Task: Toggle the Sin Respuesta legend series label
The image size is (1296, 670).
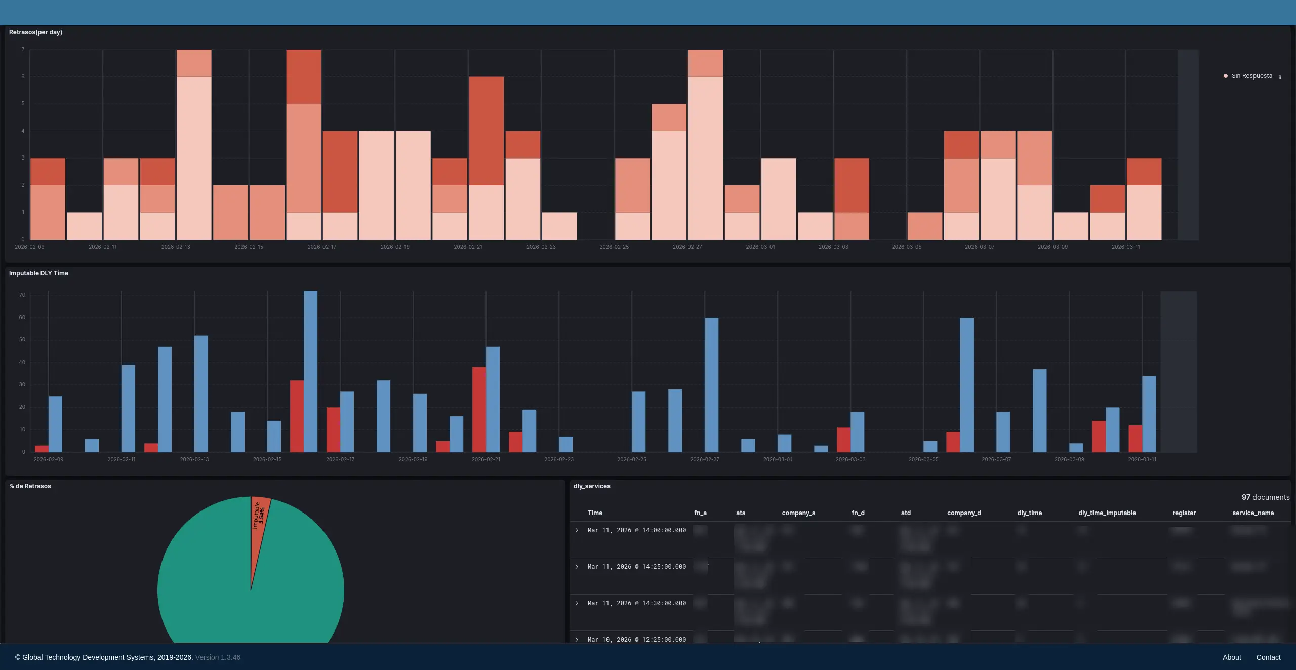Action: point(1251,76)
